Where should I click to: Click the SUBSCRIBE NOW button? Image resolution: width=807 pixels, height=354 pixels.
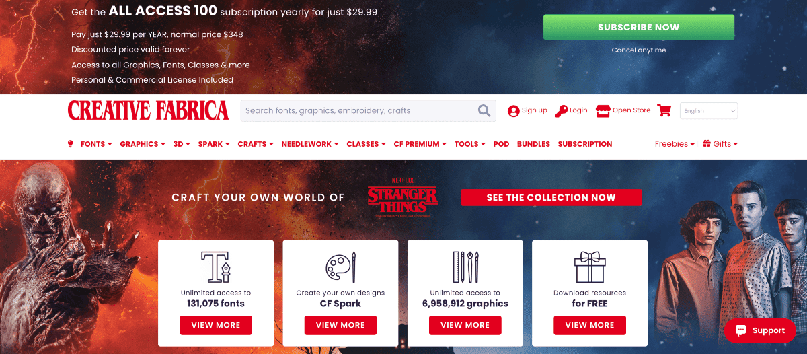pos(639,28)
